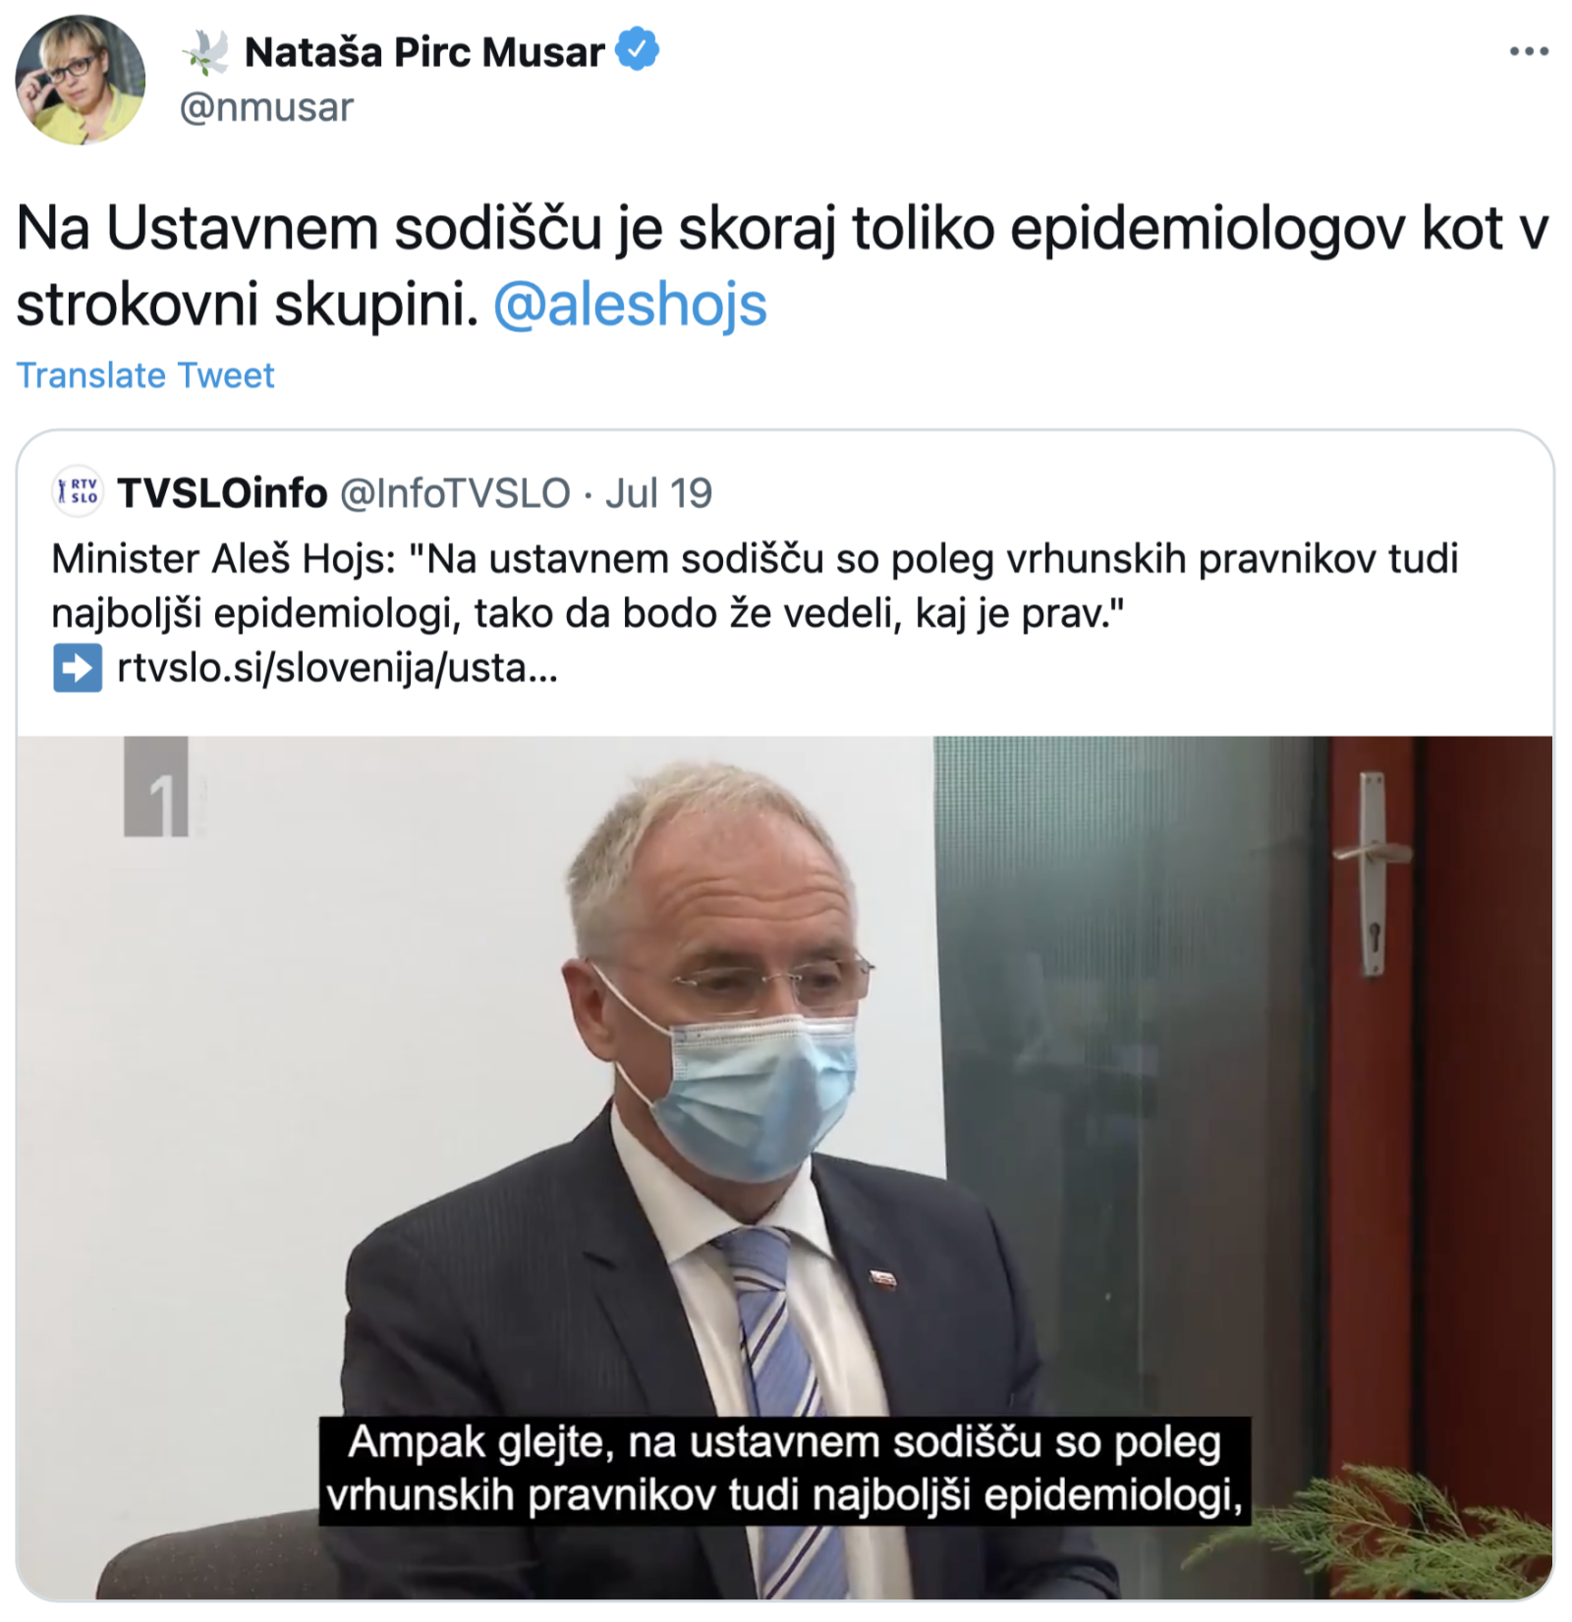The image size is (1572, 1622).
Task: Open the Jul 19 timestamp
Action: click(658, 493)
